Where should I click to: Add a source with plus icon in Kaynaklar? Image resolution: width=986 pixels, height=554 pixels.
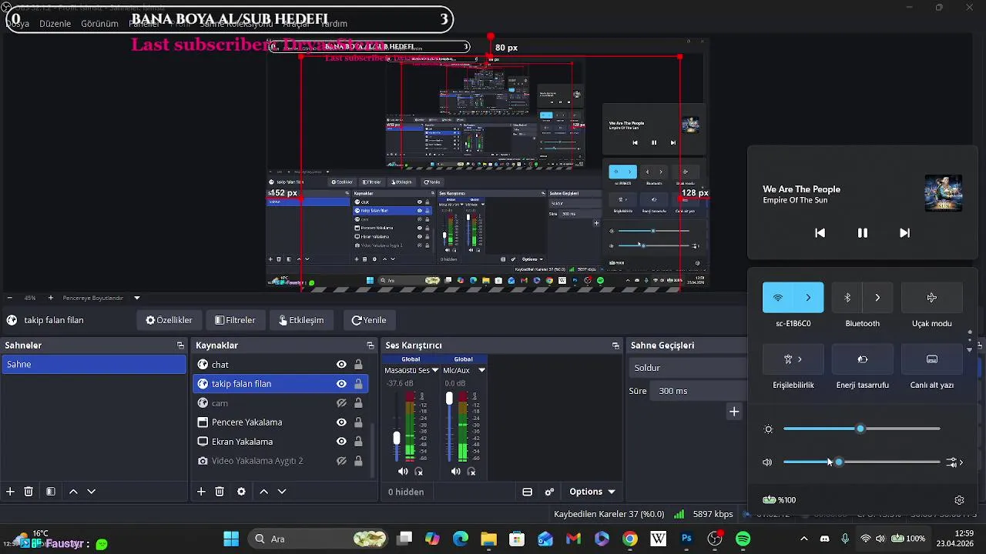[x=201, y=492]
